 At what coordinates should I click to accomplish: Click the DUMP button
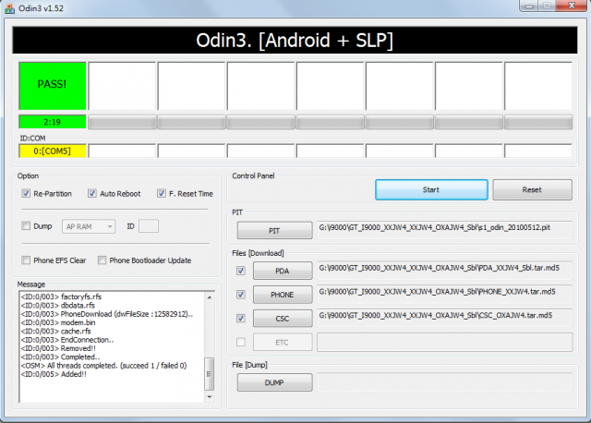[275, 382]
